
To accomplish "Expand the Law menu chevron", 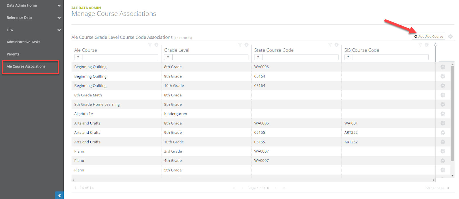I will [x=59, y=30].
